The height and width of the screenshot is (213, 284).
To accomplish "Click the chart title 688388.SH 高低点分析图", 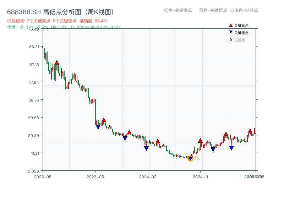I will coord(61,11).
